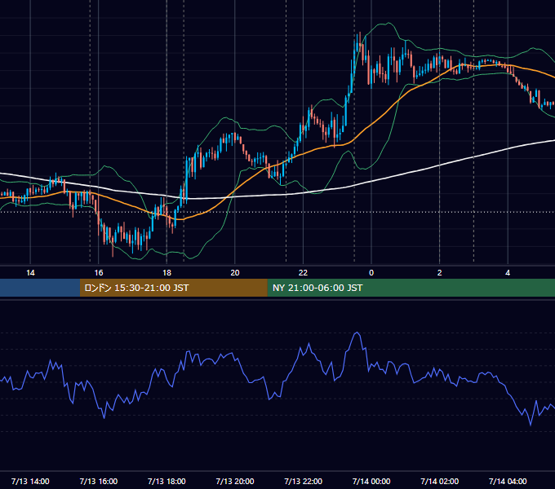Click the 7/13 22:00 time label
The image size is (555, 489).
[304, 481]
